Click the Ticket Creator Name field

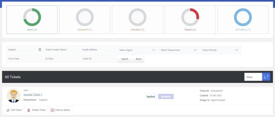(61, 50)
